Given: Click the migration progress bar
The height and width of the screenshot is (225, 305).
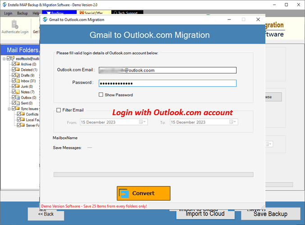Looking at the screenshot, I should 154,175.
